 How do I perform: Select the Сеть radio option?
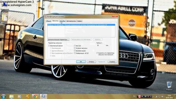(51, 56)
